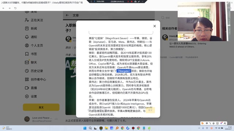This screenshot has width=234, height=131.
Task: Open the red recorder app on taskbar
Action: point(133,128)
